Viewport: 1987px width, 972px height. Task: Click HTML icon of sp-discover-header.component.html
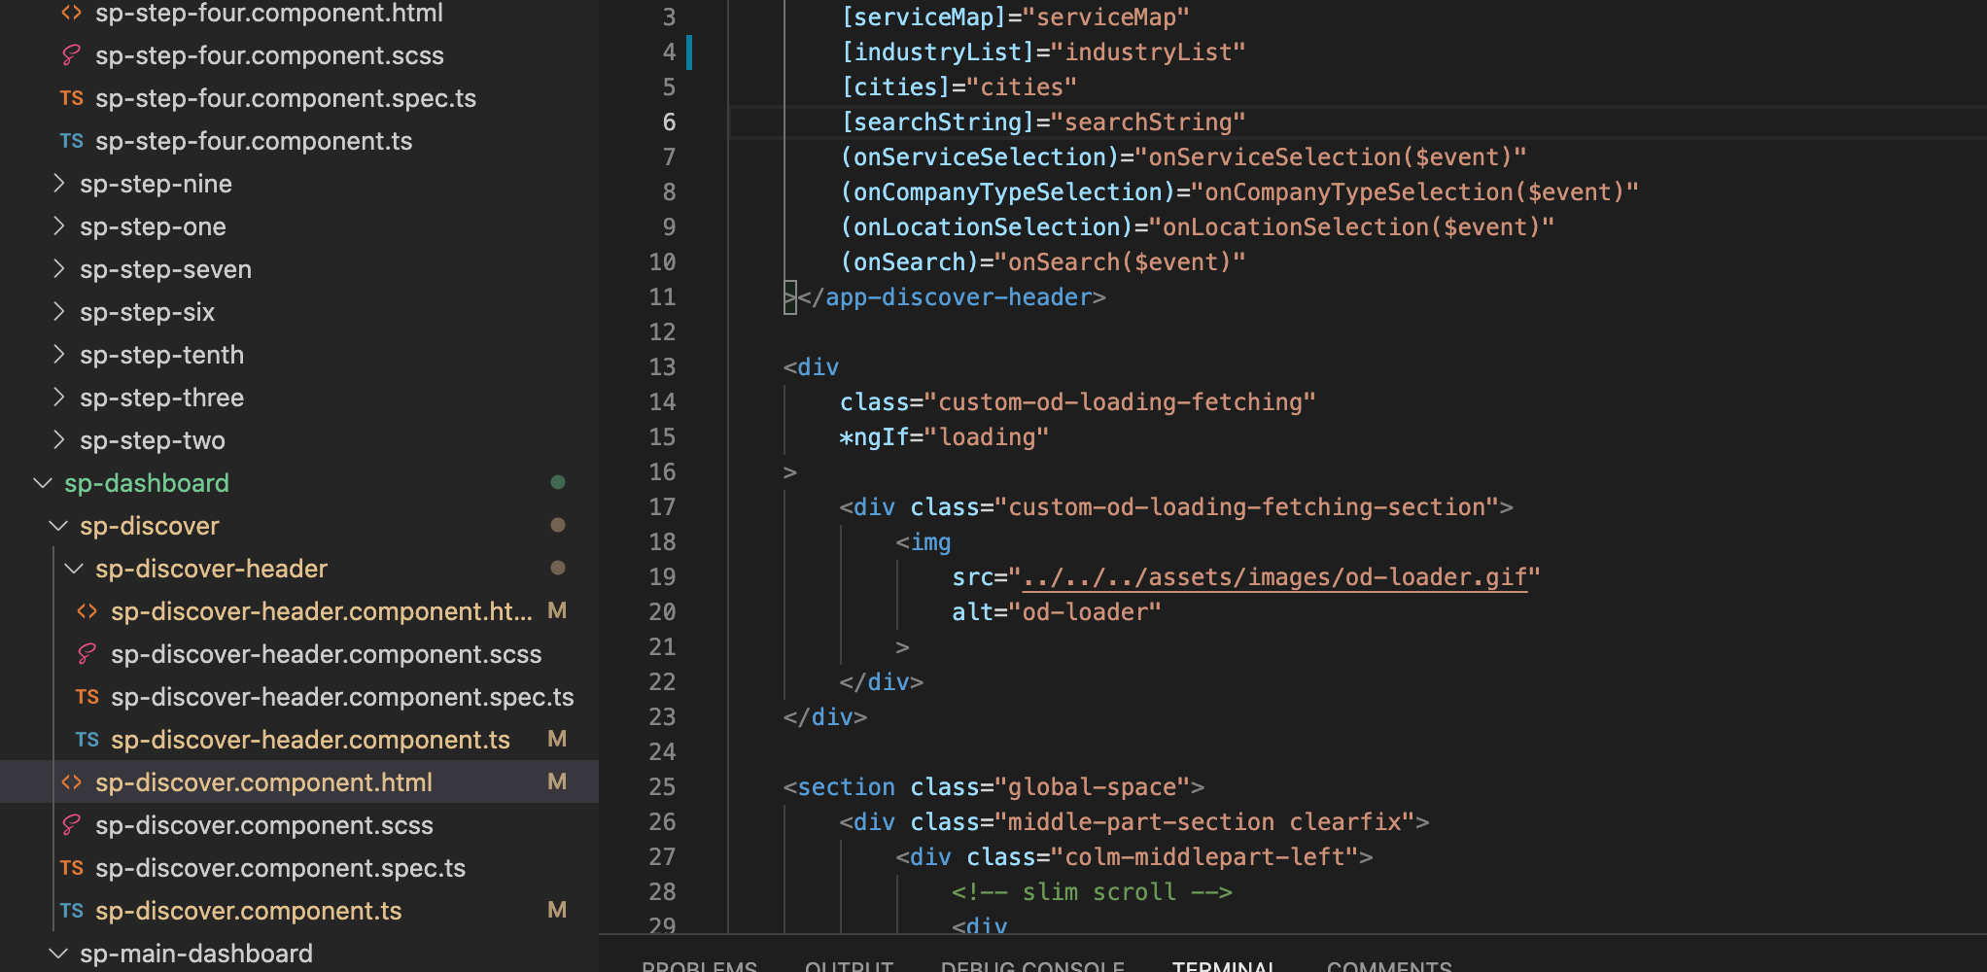click(87, 611)
